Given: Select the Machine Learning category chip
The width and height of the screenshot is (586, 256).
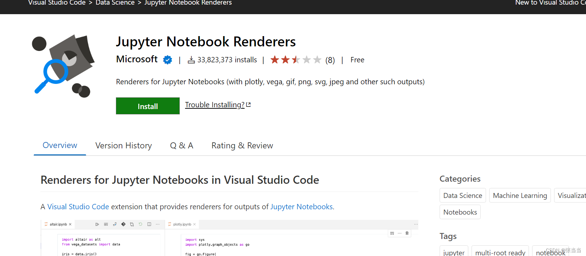Looking at the screenshot, I should (x=520, y=195).
